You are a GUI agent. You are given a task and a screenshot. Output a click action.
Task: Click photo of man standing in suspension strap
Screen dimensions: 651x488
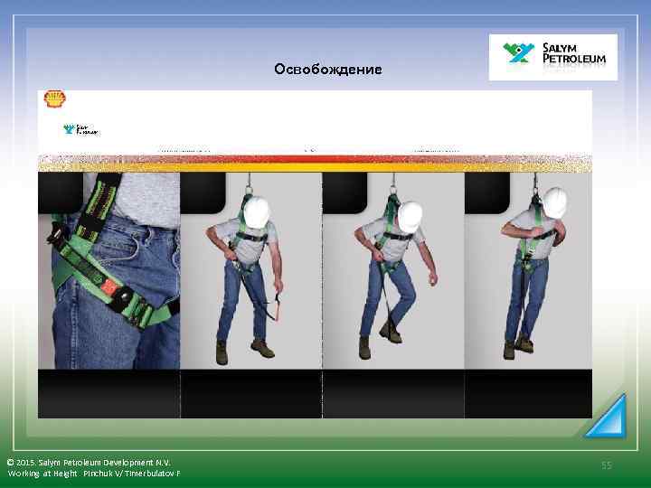coord(529,270)
